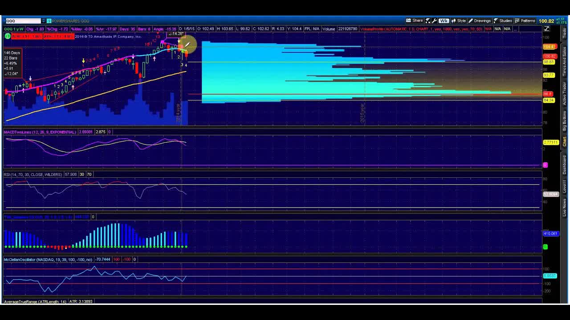570x320 pixels.
Task: Open the Drawings menu
Action: [x=479, y=21]
